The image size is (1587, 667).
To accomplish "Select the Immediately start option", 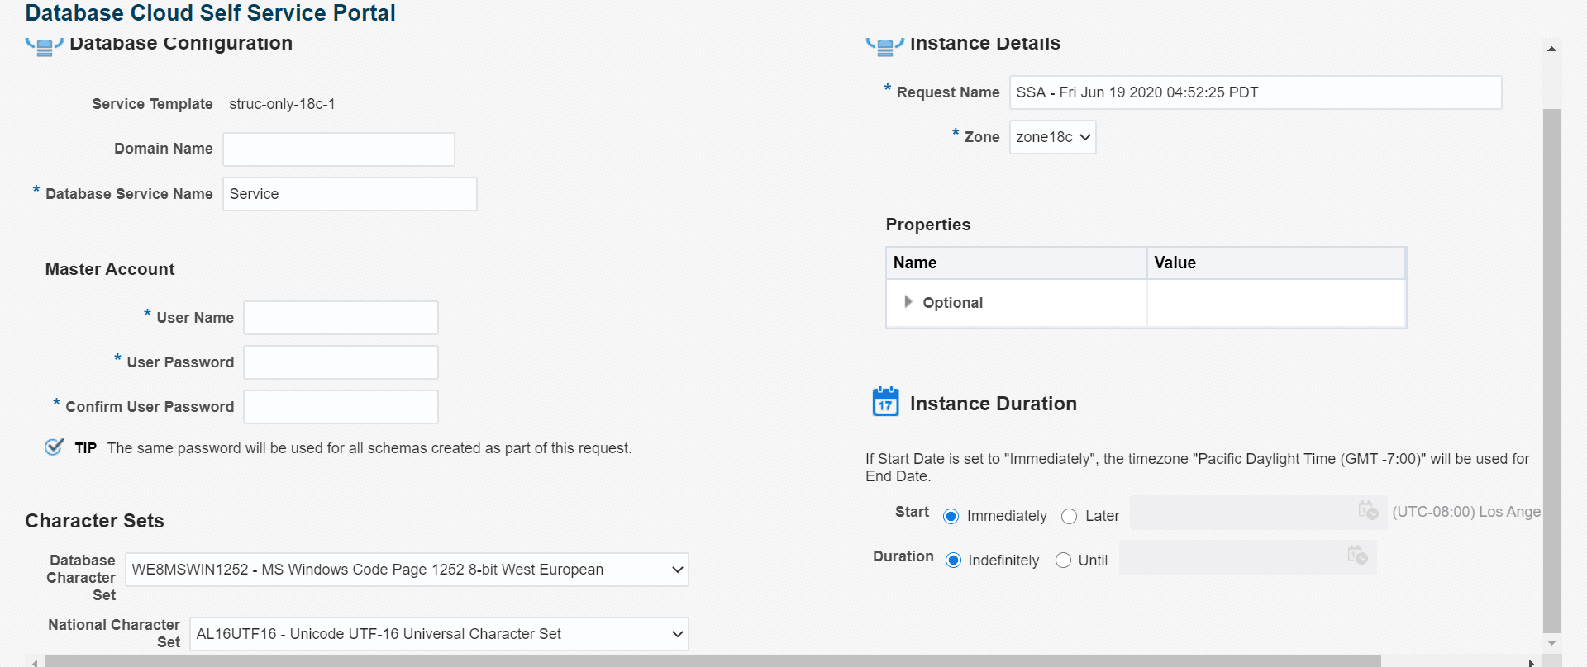I will pos(951,517).
